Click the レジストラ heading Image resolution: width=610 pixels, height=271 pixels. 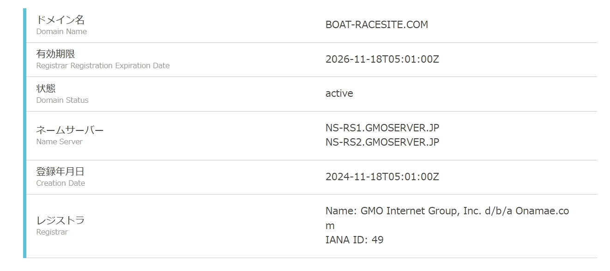[60, 220]
